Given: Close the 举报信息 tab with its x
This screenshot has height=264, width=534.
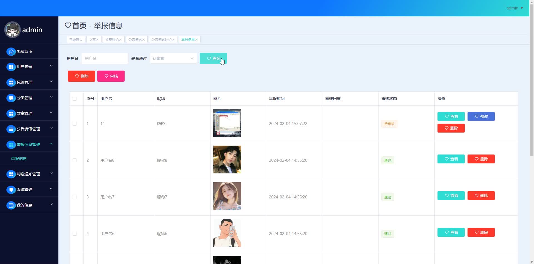Looking at the screenshot, I should coord(196,40).
